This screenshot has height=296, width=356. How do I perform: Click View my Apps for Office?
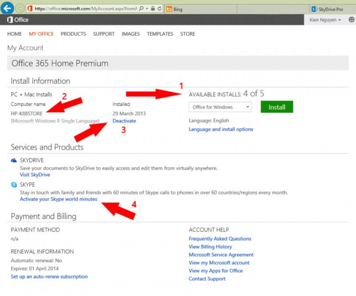coord(215,271)
